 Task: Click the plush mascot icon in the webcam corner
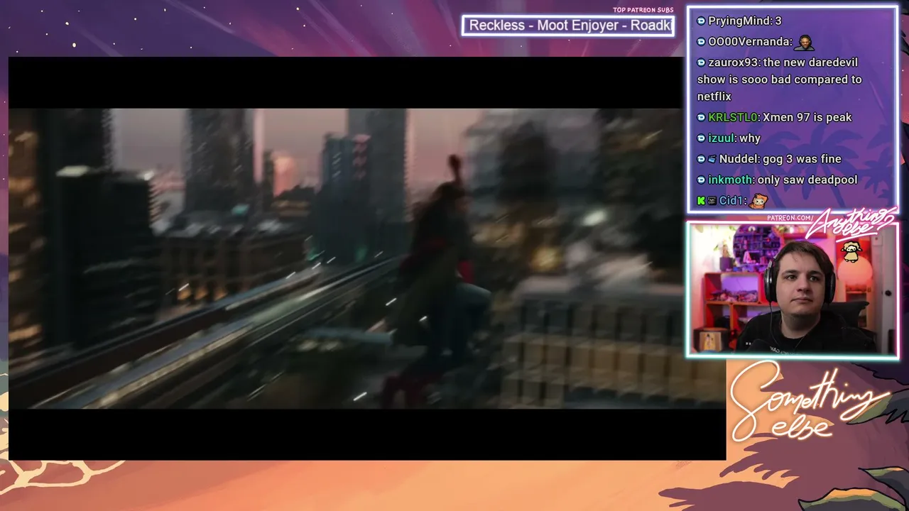tap(850, 250)
